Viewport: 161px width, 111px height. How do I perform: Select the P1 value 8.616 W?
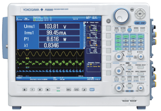[x=59, y=39]
